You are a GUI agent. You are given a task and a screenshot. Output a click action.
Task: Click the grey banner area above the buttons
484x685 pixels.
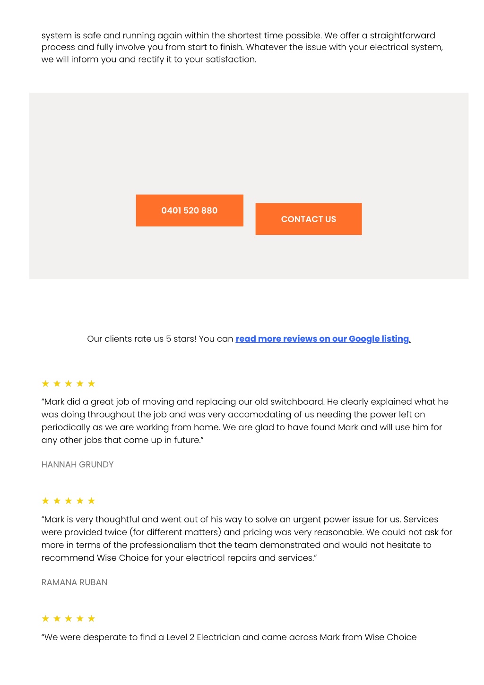coord(249,142)
